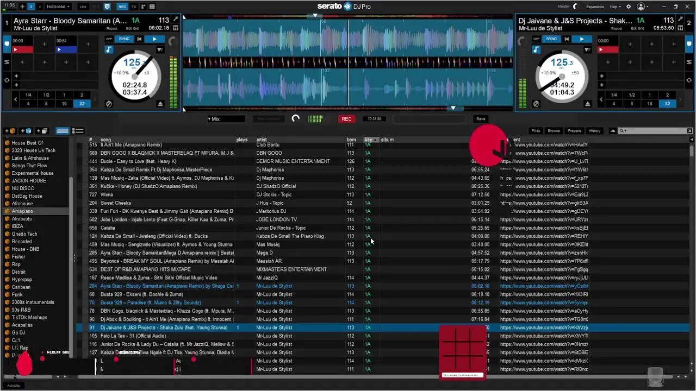This screenshot has width=696, height=391.
Task: Jump to start of deck 1 track
Action: tap(139, 39)
